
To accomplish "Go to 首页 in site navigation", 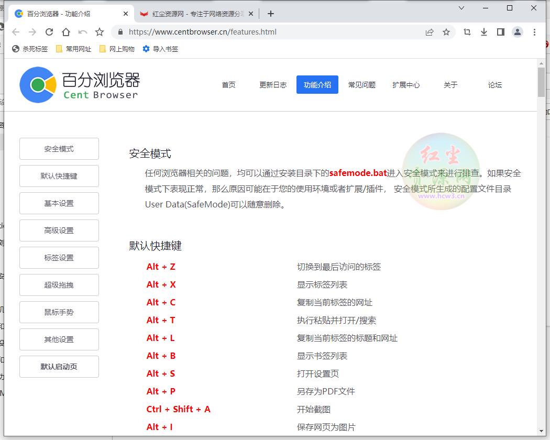I will click(x=229, y=84).
